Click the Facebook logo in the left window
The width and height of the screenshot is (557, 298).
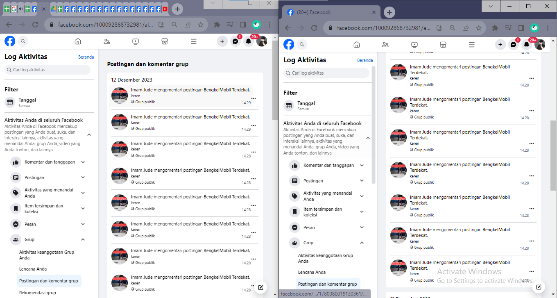click(10, 41)
